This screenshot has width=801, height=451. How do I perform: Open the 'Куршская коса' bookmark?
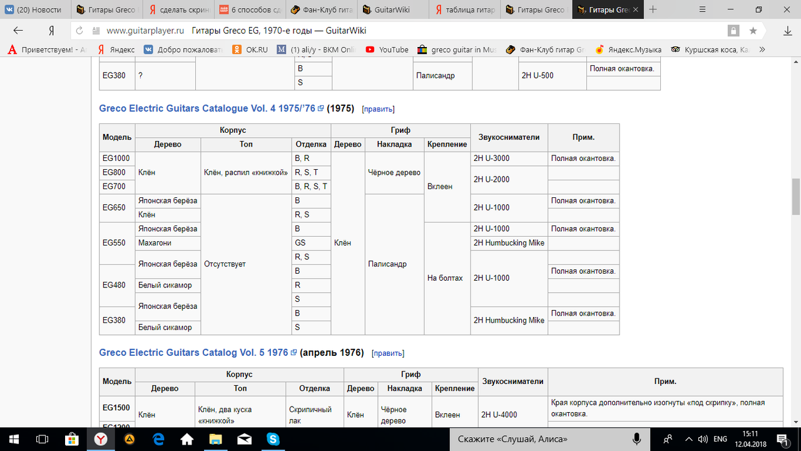(709, 49)
